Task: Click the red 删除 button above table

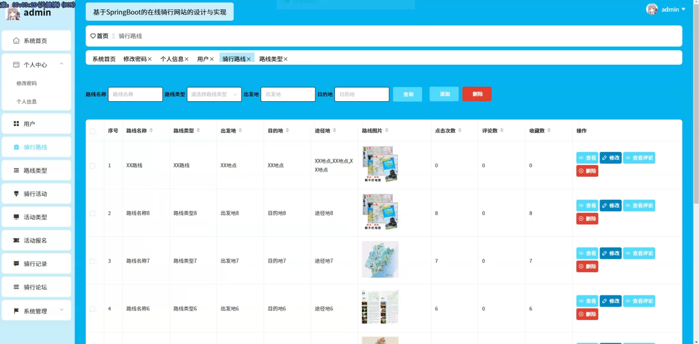Action: point(477,94)
